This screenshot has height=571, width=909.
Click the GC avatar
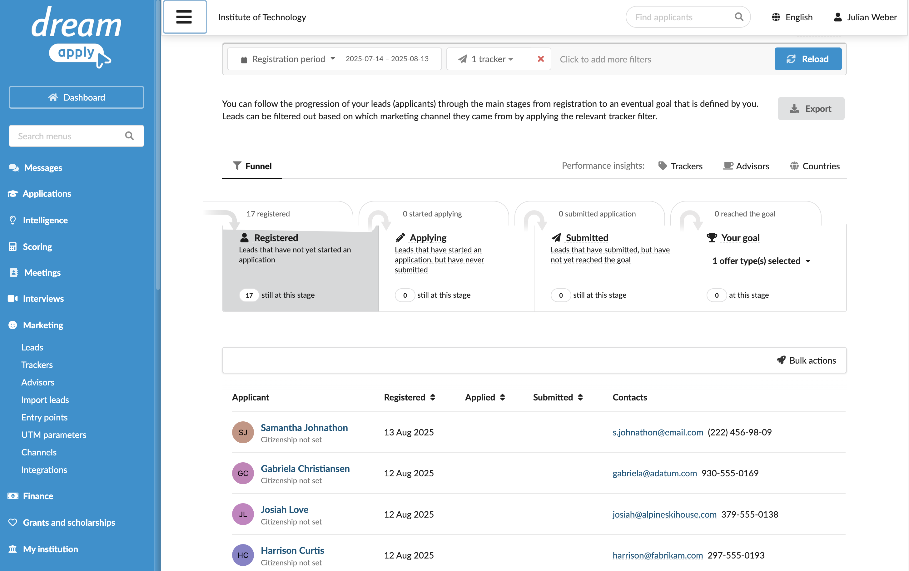243,473
